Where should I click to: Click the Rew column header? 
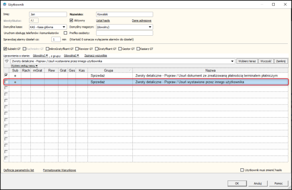[51, 71]
